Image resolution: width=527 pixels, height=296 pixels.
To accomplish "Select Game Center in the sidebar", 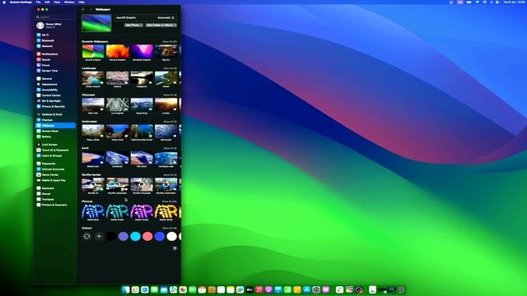I will coord(55,175).
